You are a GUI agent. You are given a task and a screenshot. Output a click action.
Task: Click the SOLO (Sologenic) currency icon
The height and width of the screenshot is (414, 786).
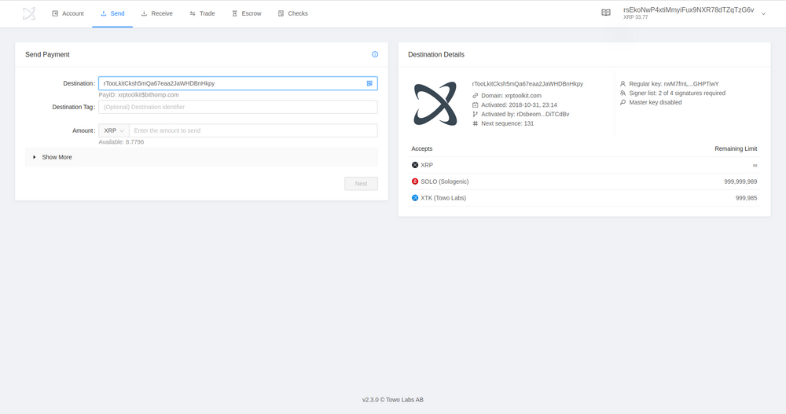tap(415, 181)
